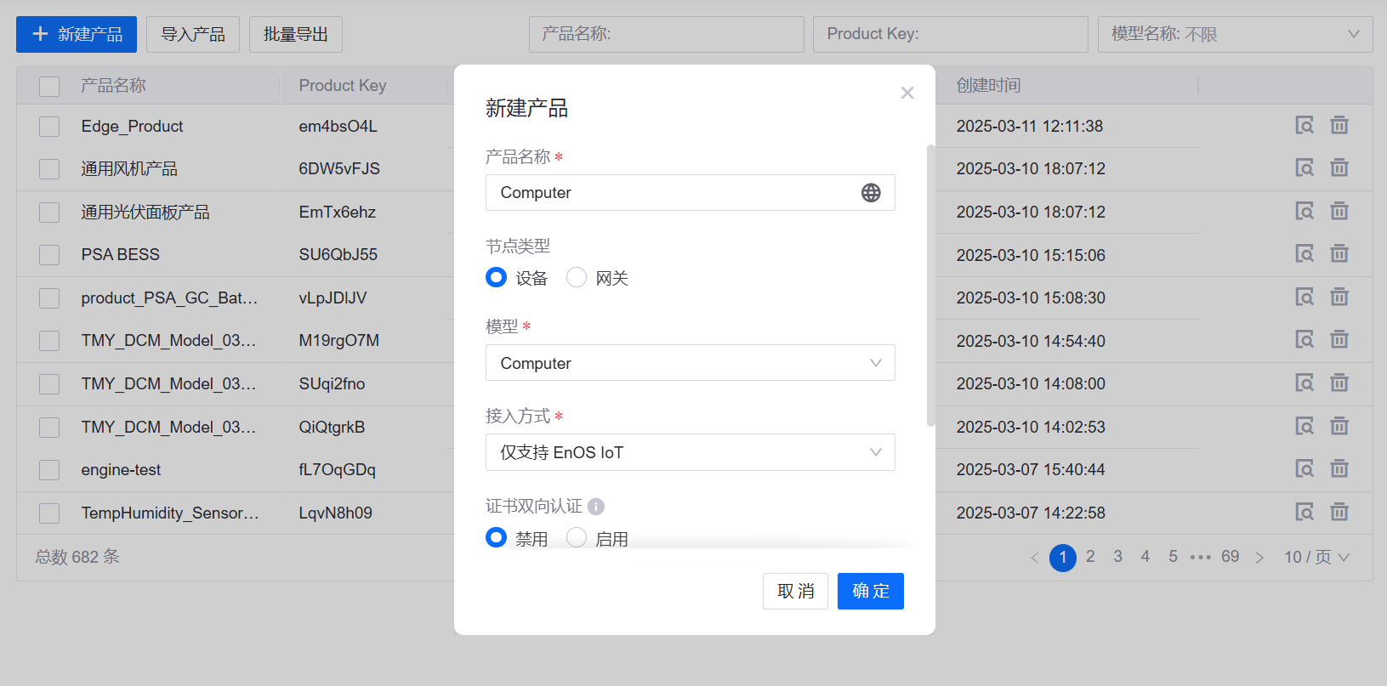
Task: Select the 网关 node type radio
Action: point(577,278)
